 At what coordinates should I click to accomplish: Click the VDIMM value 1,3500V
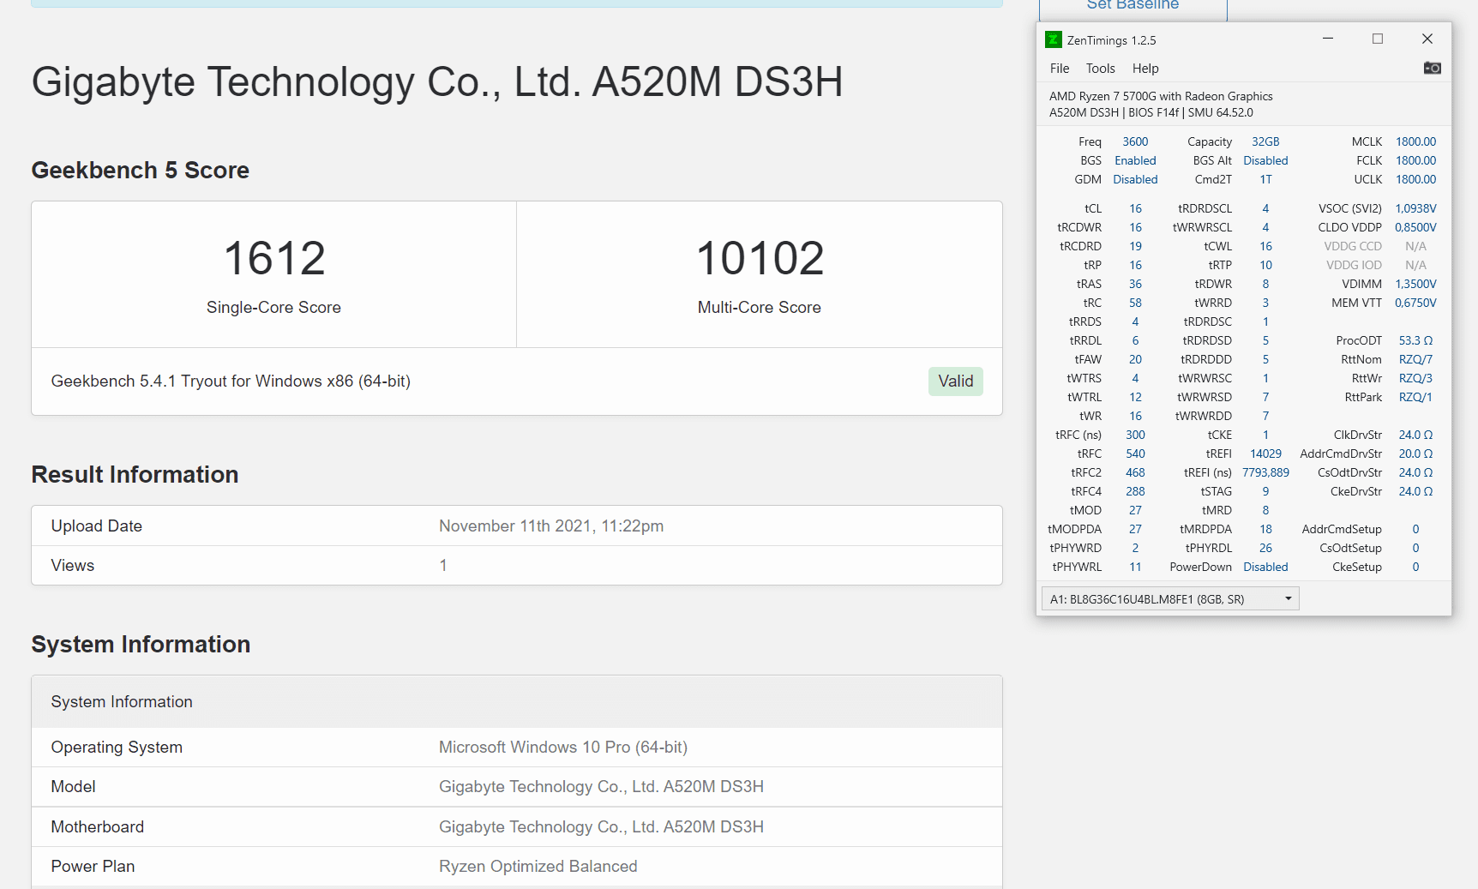pos(1415,284)
